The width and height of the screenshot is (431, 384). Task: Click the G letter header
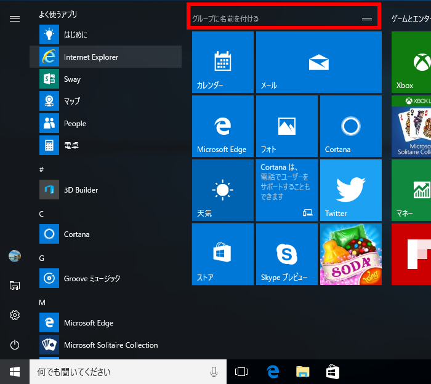[x=41, y=258]
